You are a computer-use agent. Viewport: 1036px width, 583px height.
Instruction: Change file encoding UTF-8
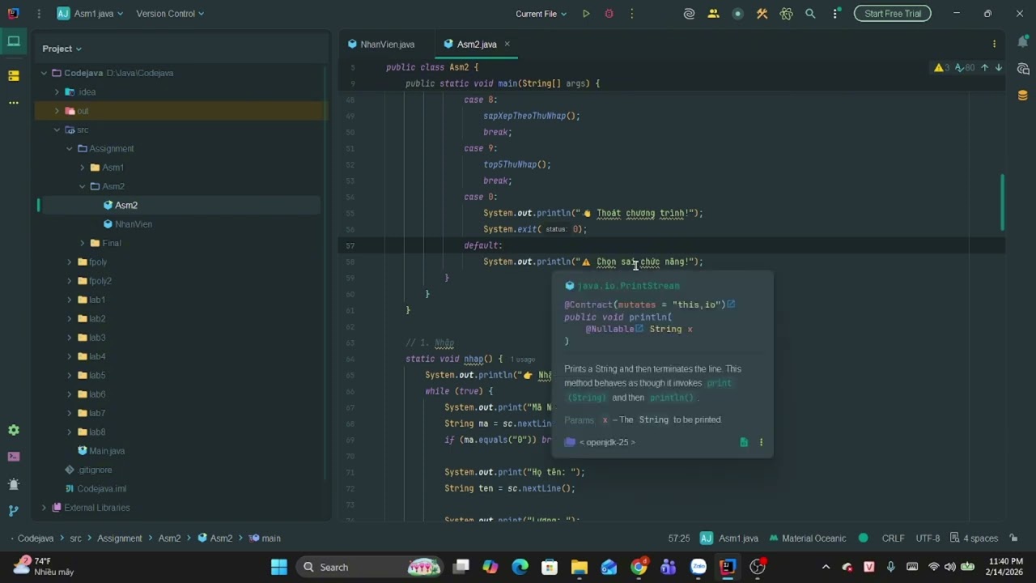(x=928, y=538)
